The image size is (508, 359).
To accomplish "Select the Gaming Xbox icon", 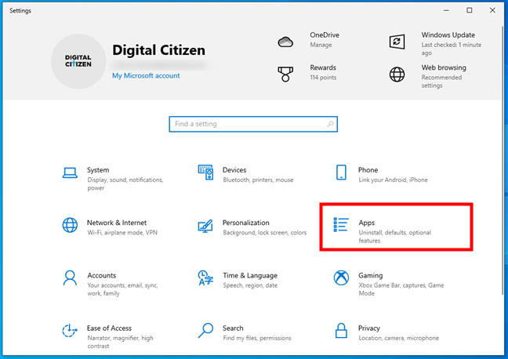I will 341,278.
